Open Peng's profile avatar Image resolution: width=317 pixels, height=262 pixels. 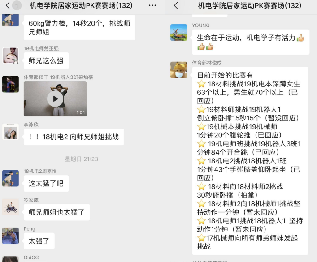pyautogui.click(x=10, y=236)
